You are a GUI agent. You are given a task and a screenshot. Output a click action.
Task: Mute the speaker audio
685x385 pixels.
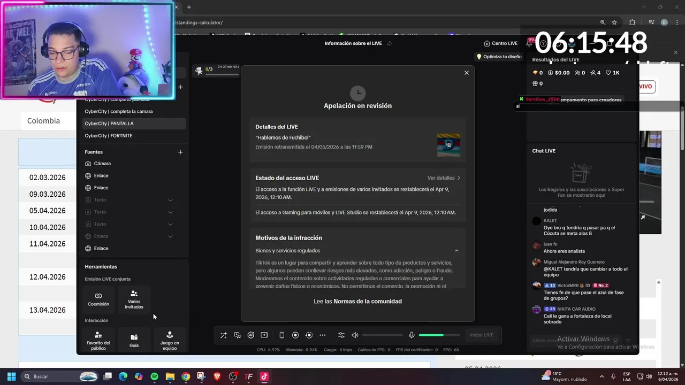tap(355, 335)
